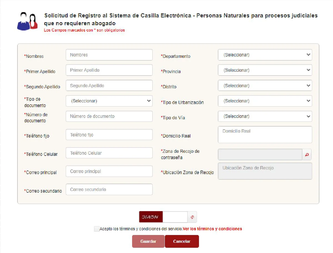Expand the Provincia select list
This screenshot has height=253, width=333.
[265, 70]
